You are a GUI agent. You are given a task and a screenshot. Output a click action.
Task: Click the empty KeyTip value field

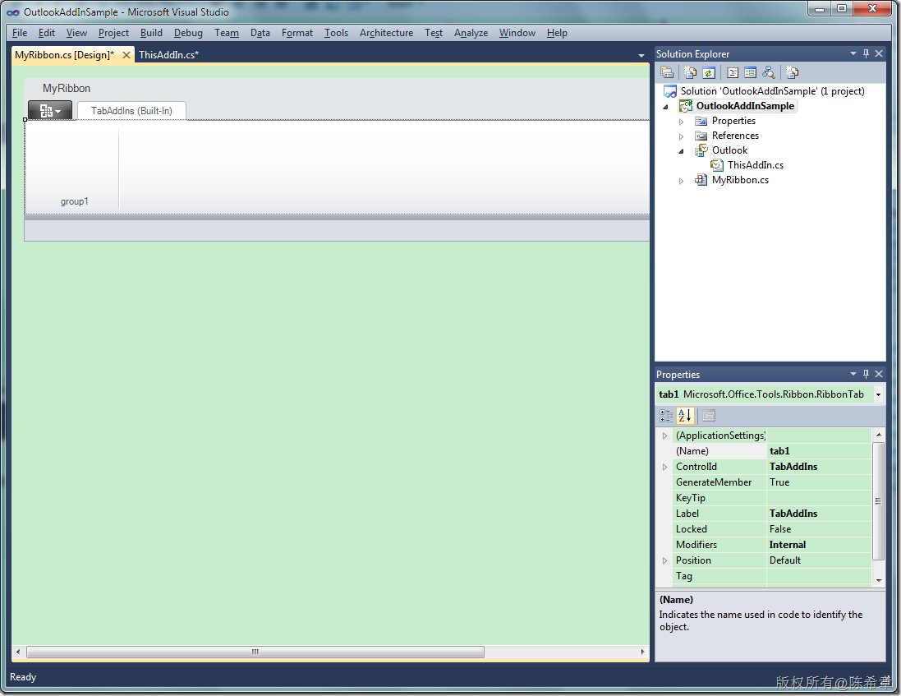[x=819, y=498]
